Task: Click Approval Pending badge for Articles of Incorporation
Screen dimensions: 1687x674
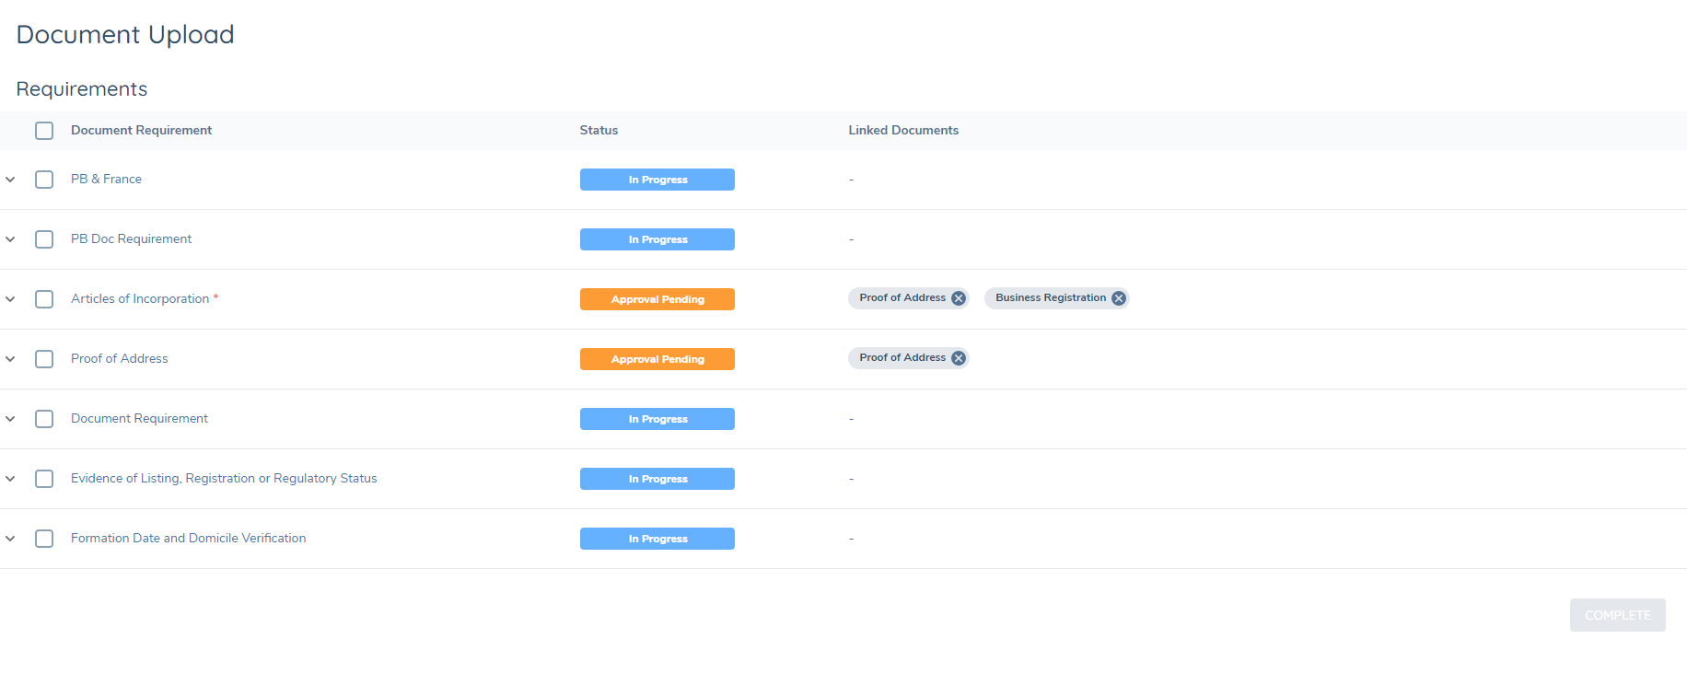Action: (x=657, y=299)
